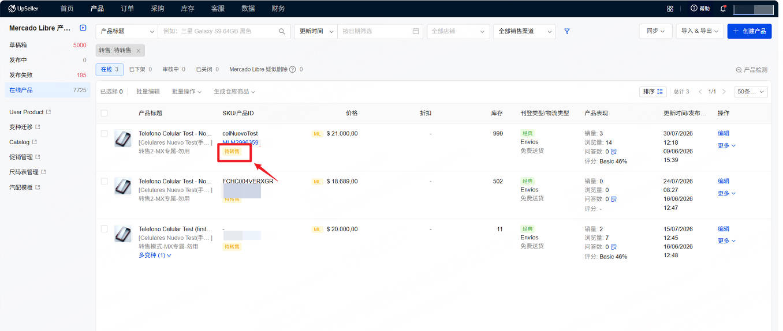Click 排序 sort button

653,92
